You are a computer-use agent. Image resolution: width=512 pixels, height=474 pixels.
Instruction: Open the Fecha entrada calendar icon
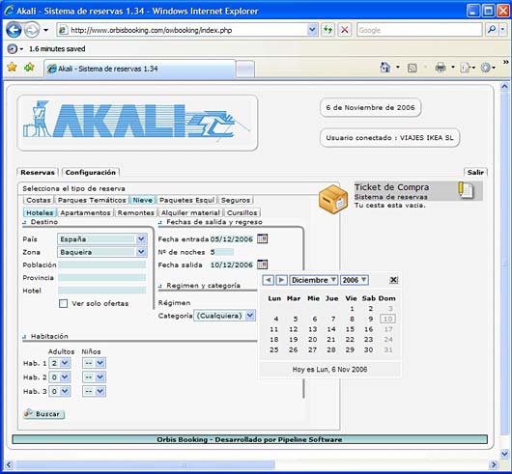[262, 238]
